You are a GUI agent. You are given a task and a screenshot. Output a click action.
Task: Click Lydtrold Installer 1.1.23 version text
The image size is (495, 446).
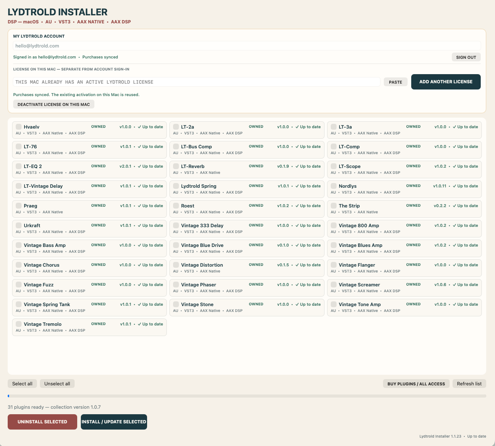[x=440, y=436]
